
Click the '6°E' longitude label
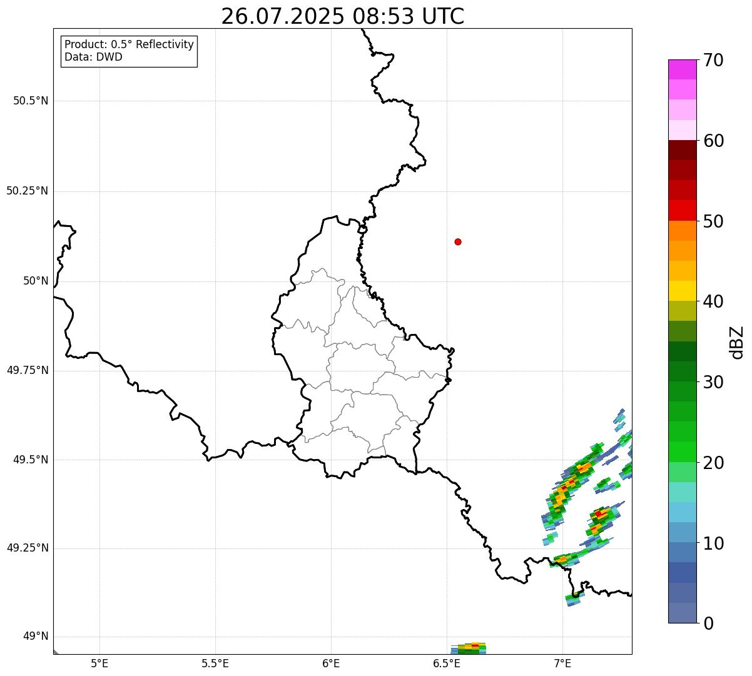pos(331,663)
